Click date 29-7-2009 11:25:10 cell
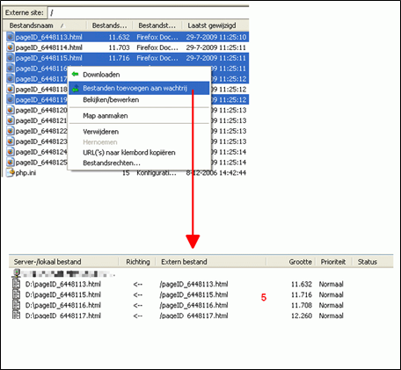This screenshot has height=370, width=401. coord(216,37)
